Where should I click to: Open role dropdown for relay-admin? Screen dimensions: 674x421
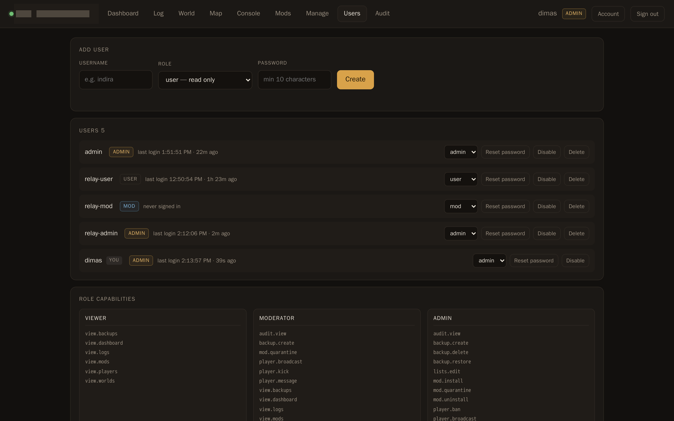tap(461, 233)
